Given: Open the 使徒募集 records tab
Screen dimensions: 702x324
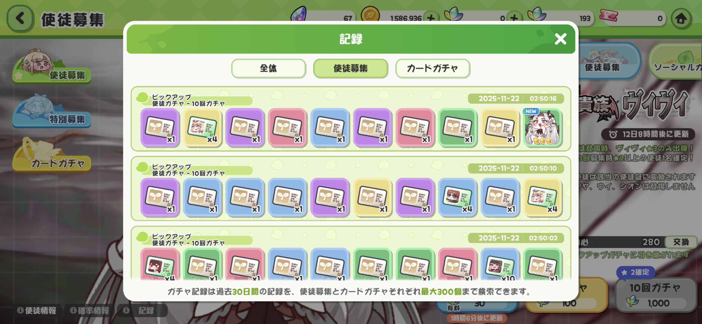Looking at the screenshot, I should [x=350, y=68].
